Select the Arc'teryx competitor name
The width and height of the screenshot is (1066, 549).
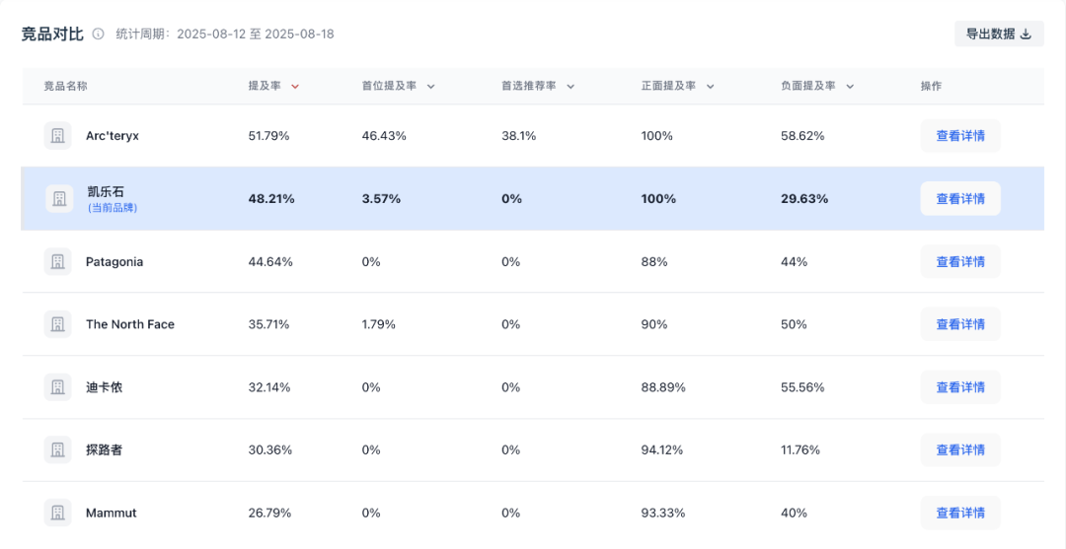click(x=113, y=136)
